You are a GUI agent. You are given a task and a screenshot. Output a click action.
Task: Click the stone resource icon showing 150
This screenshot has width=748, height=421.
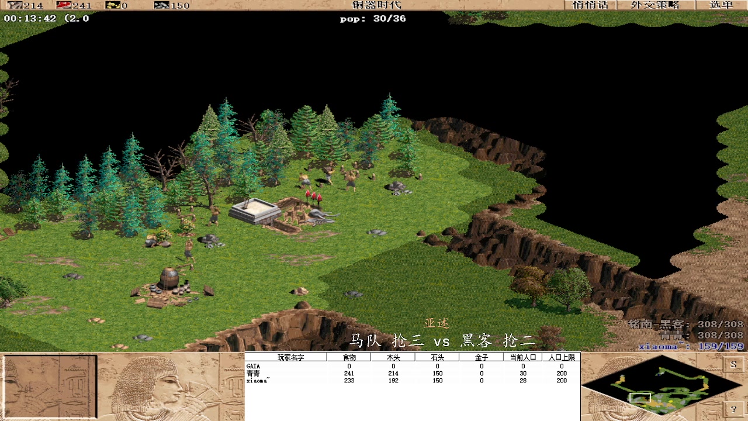click(x=162, y=5)
